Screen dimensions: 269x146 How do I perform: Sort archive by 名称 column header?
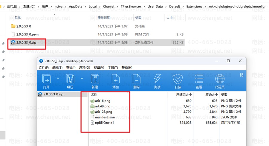[x=94, y=94]
